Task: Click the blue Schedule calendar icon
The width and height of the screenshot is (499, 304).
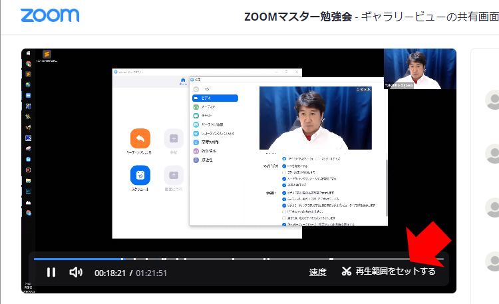Action: point(140,175)
